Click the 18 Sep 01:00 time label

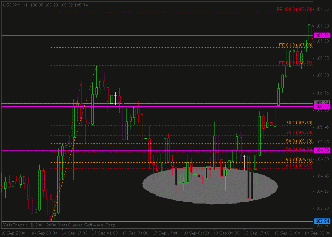(x=196, y=233)
